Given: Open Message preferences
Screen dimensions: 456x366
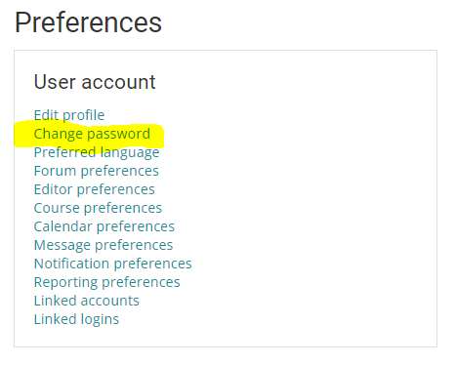Looking at the screenshot, I should click(104, 245).
